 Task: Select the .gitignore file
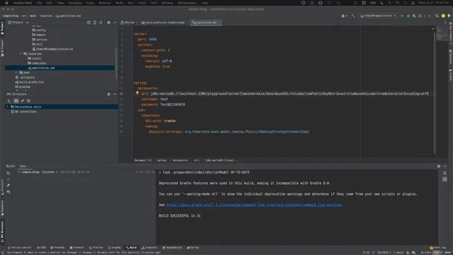tap(25, 77)
